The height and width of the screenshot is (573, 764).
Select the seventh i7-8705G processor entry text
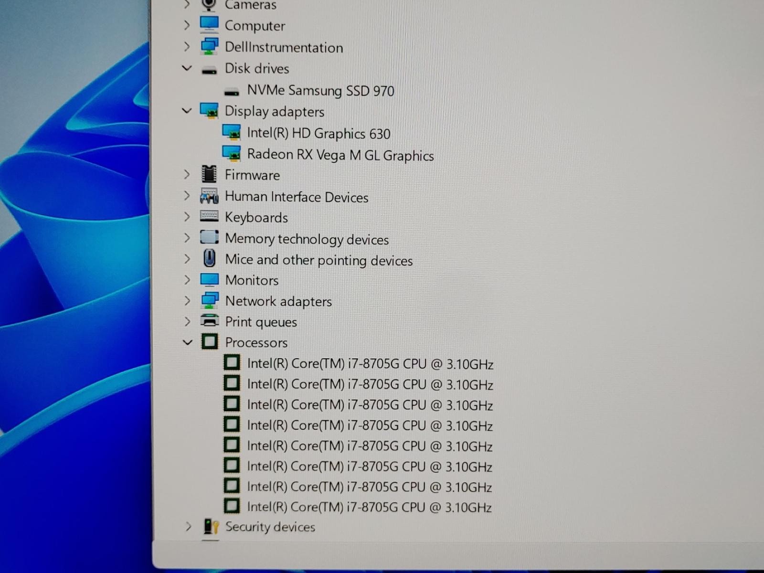pyautogui.click(x=370, y=487)
